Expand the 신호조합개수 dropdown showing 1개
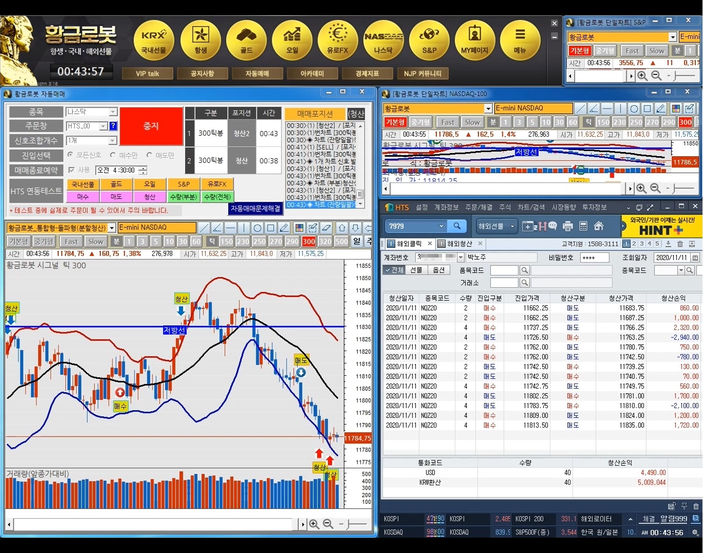703x553 pixels. point(113,140)
